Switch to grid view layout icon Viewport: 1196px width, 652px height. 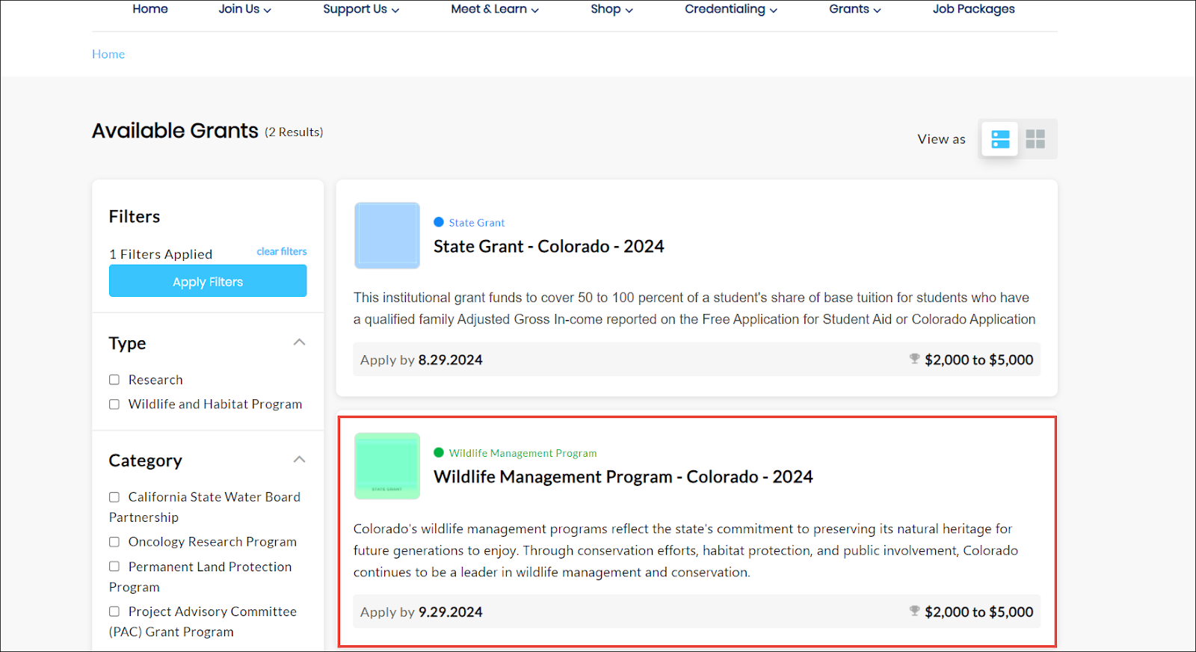(x=1035, y=139)
